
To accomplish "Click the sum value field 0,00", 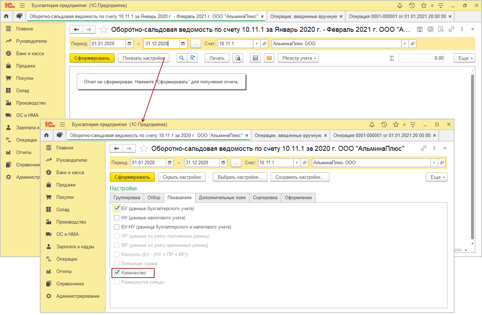I will click(x=421, y=58).
